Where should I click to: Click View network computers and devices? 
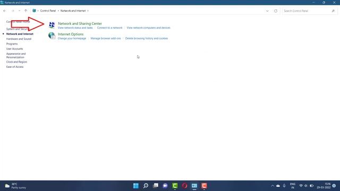coord(149,28)
